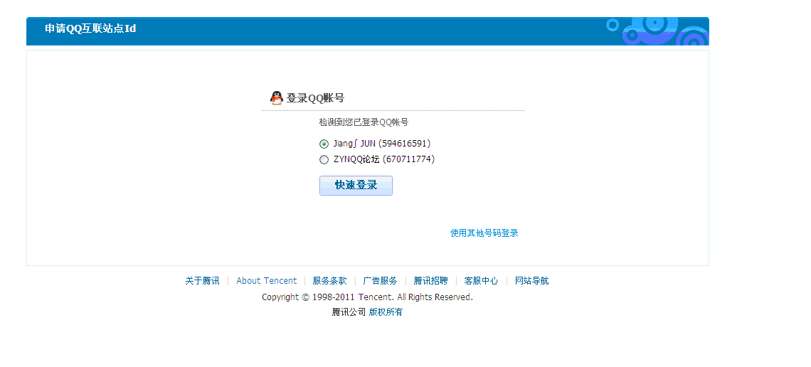This screenshot has height=367, width=811.
Task: Open the About Tencent footer link
Action: (x=266, y=281)
